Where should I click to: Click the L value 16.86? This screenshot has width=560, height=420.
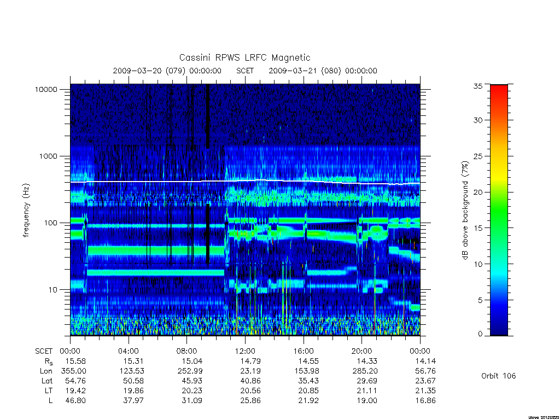[x=425, y=401]
